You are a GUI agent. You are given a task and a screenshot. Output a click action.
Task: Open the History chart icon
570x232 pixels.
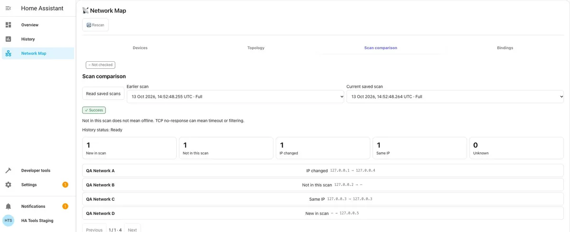8,39
